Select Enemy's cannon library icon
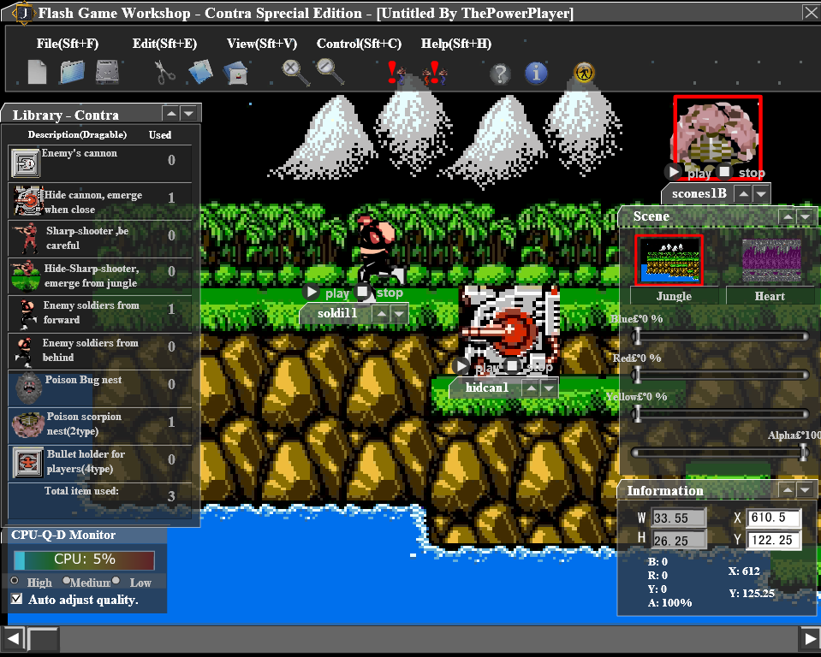This screenshot has width=821, height=657. (x=25, y=163)
